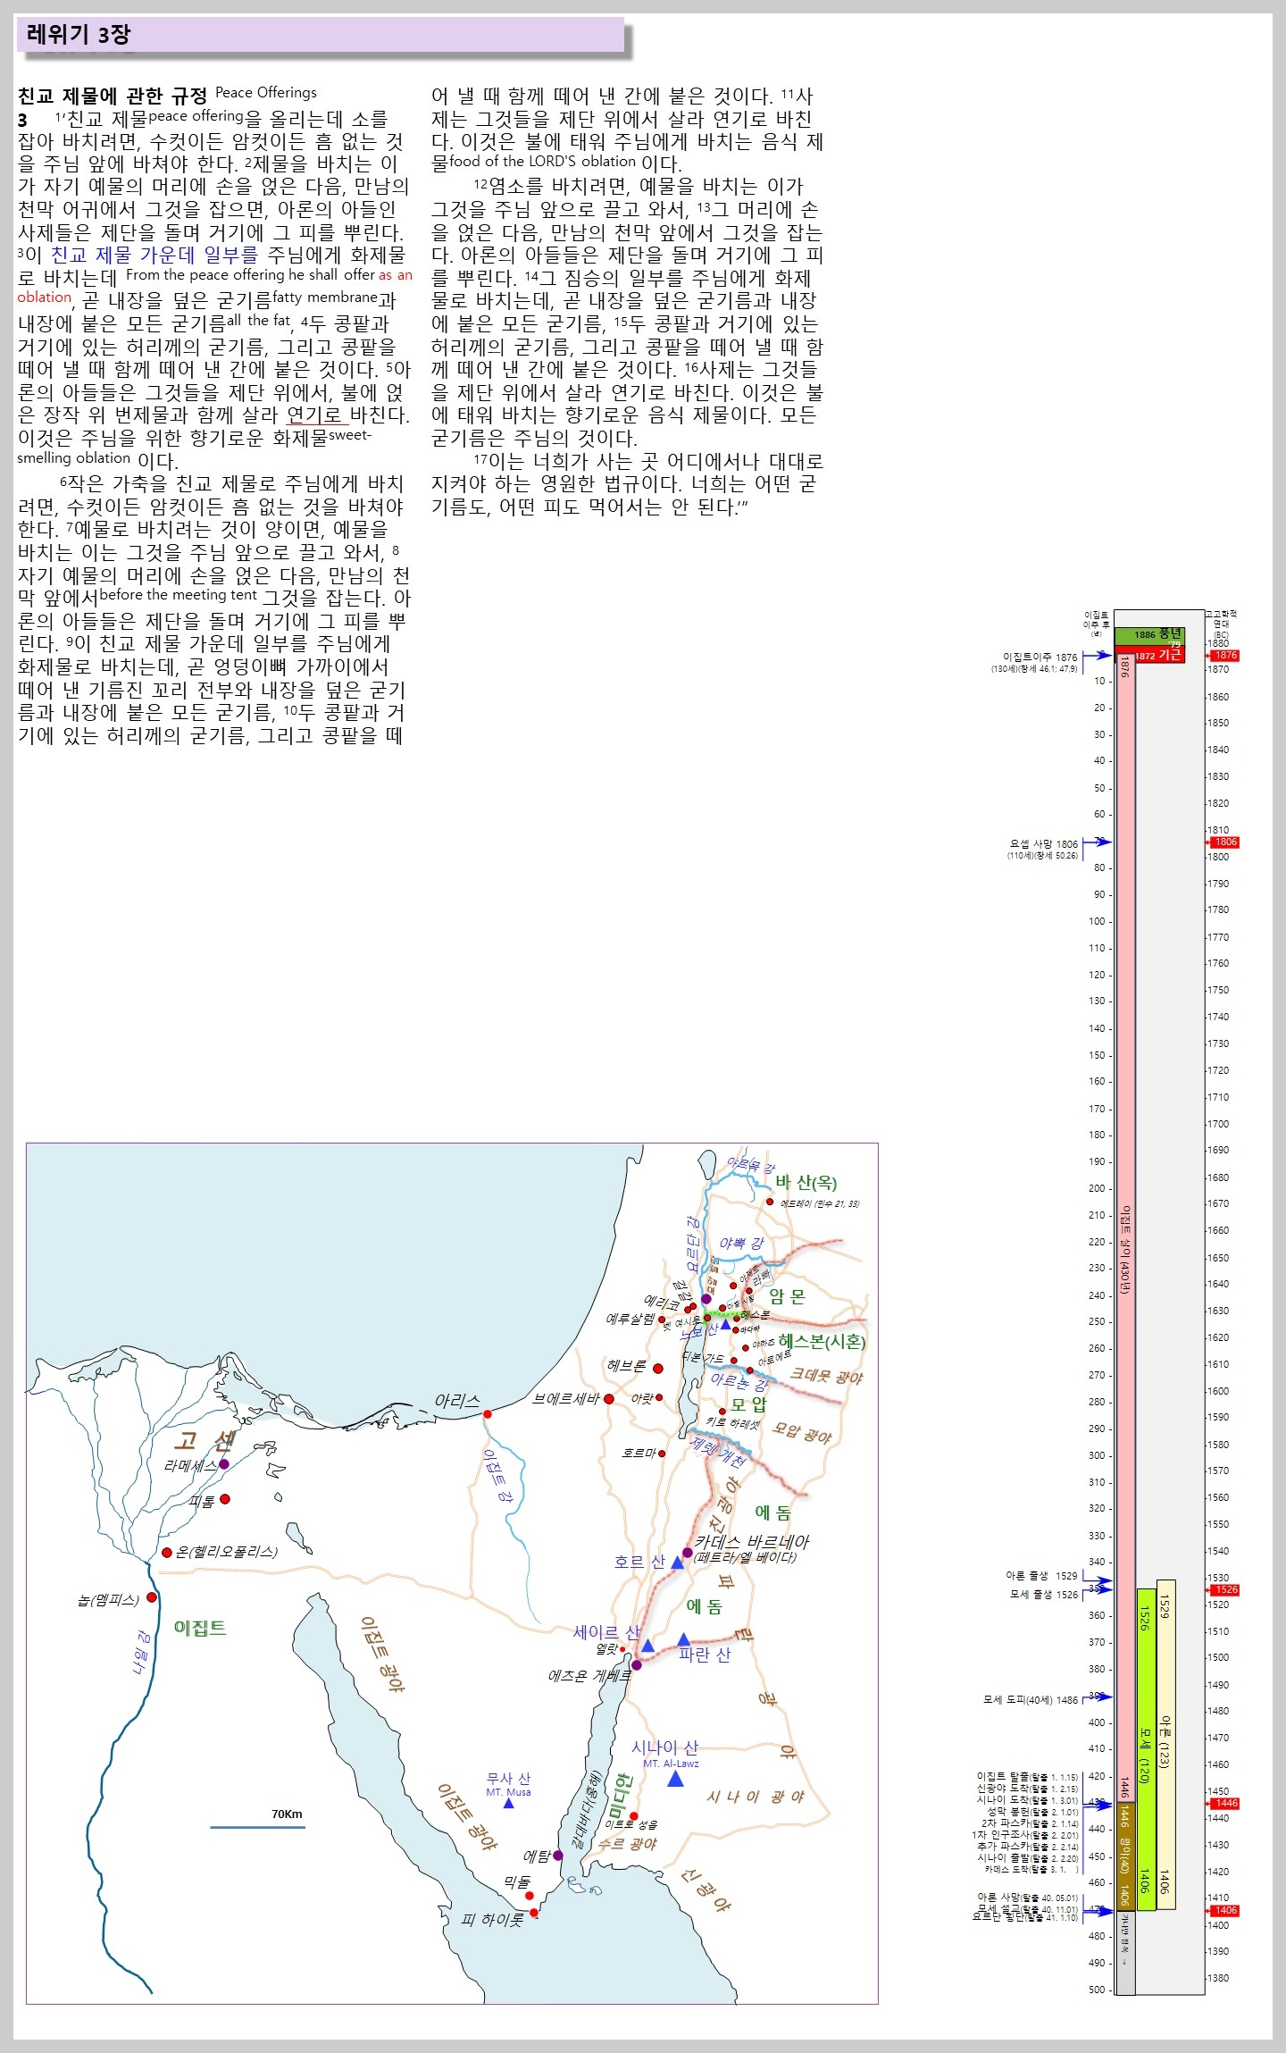Viewport: 1286px width, 2053px height.
Task: Click the 'Peace Offerings' English subtitle
Action: pyautogui.click(x=266, y=92)
